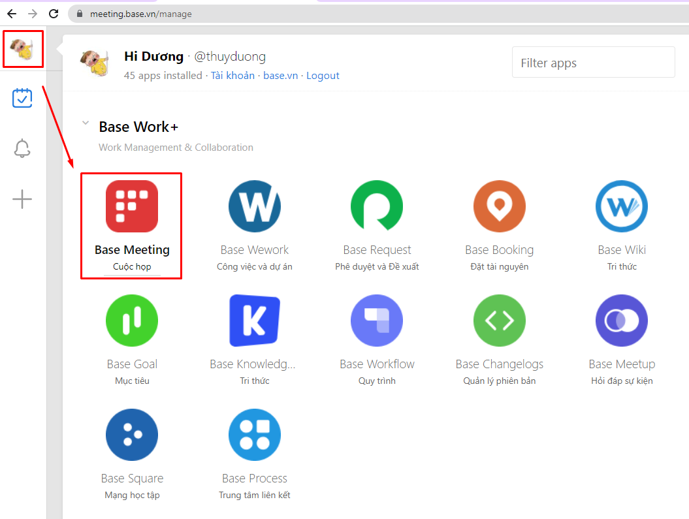Image resolution: width=689 pixels, height=519 pixels.
Task: Click the 'Quy trình' caption
Action: click(x=377, y=381)
